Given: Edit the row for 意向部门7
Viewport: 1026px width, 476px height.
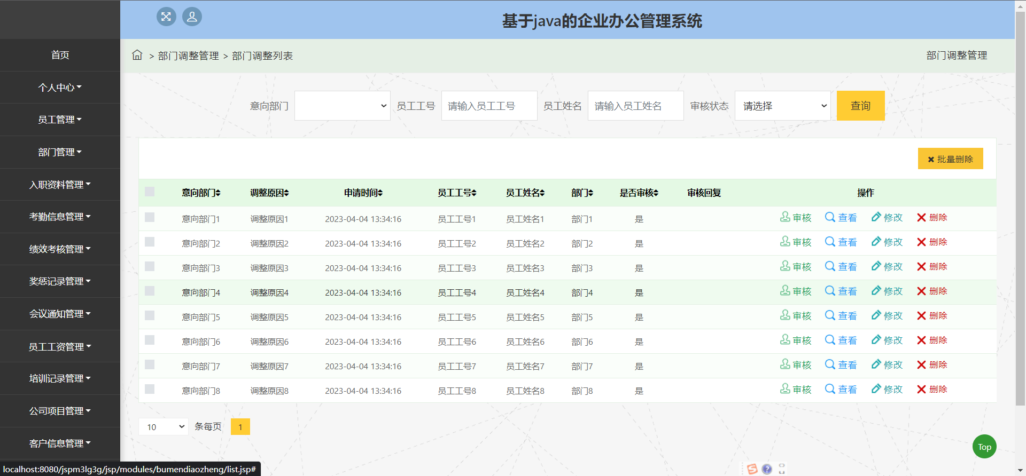Looking at the screenshot, I should pyautogui.click(x=887, y=364).
